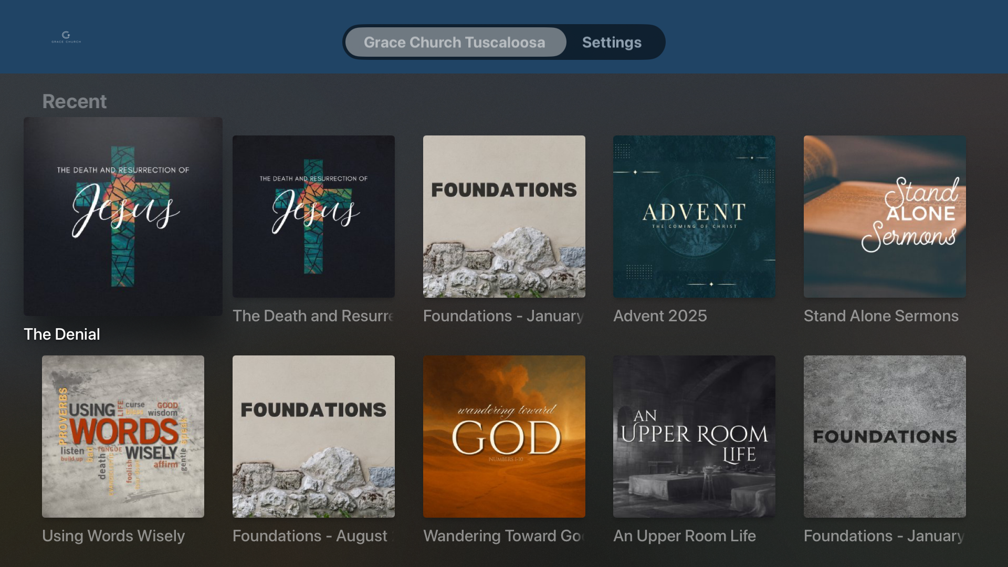Select the Foundations - August artwork

pyautogui.click(x=313, y=436)
